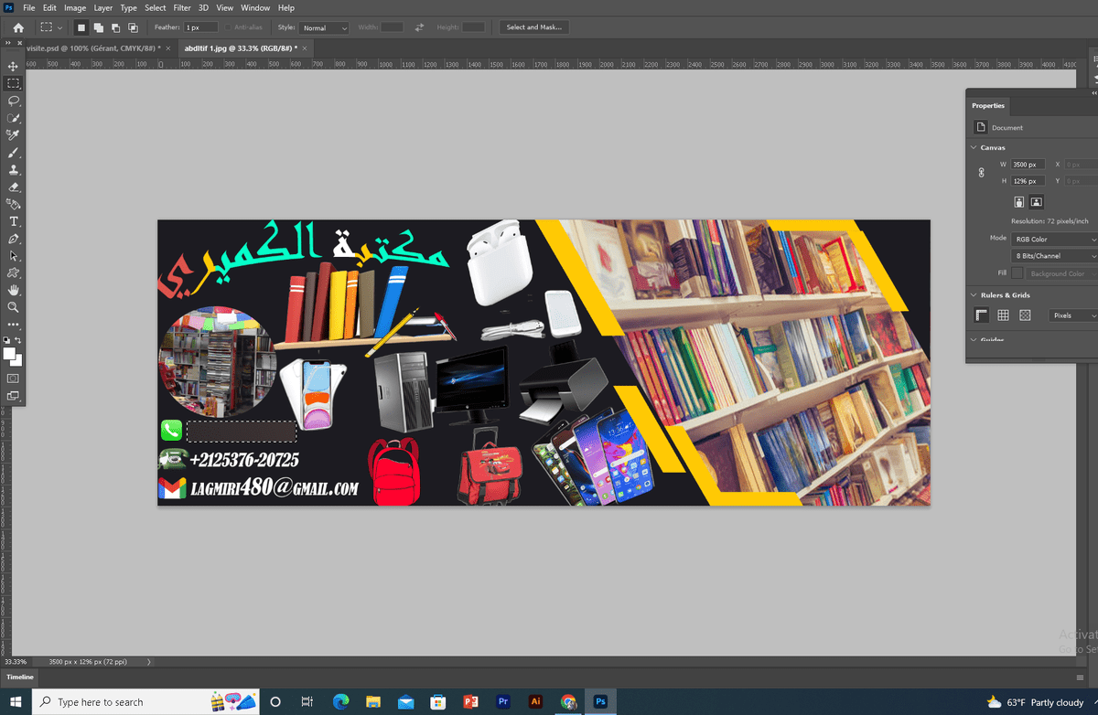Choose the Clone Stamp tool
The width and height of the screenshot is (1098, 715).
(14, 170)
